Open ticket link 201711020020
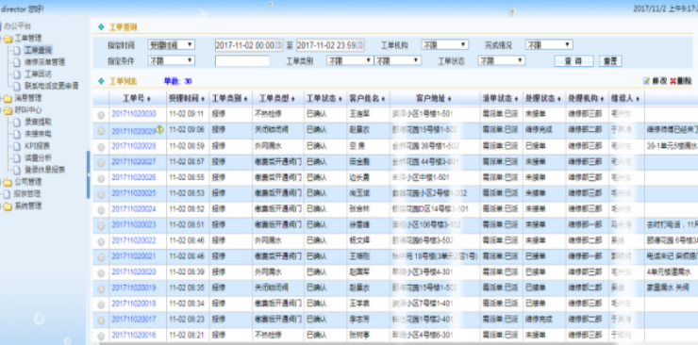The height and width of the screenshot is (345, 698). point(134,272)
